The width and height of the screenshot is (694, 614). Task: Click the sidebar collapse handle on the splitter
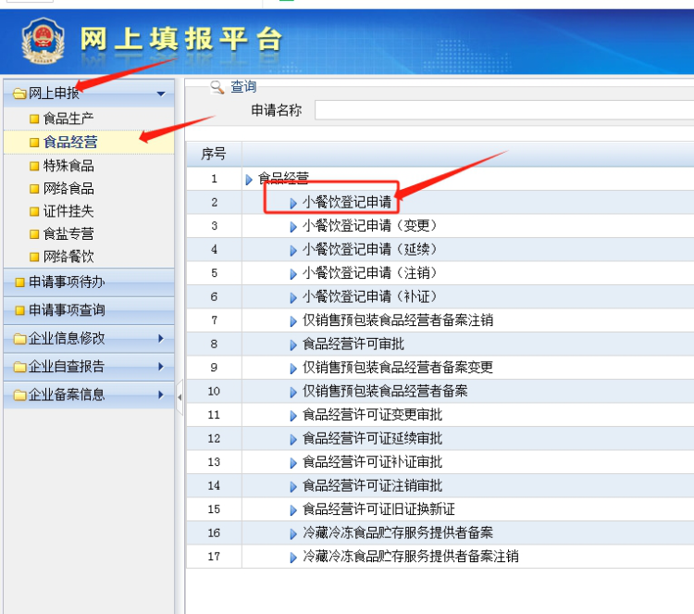[180, 397]
